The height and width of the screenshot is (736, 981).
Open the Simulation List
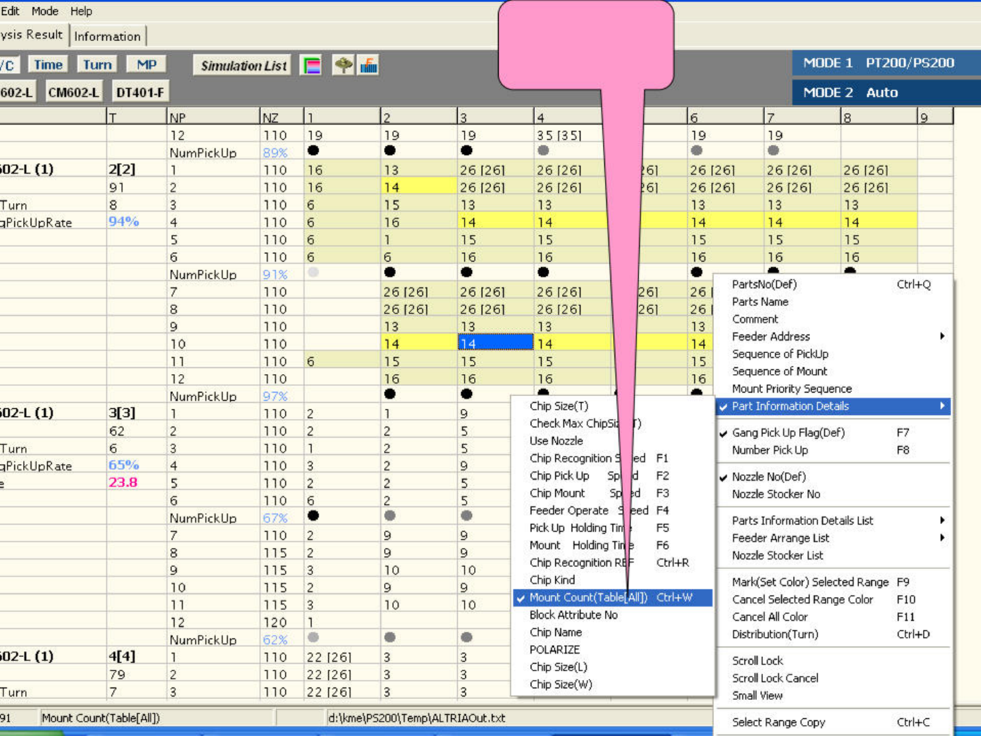[x=243, y=65]
